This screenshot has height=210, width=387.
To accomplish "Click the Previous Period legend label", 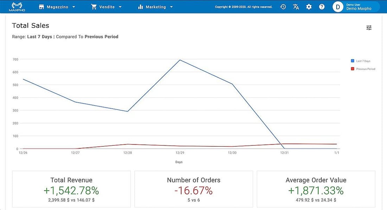I will point(366,69).
